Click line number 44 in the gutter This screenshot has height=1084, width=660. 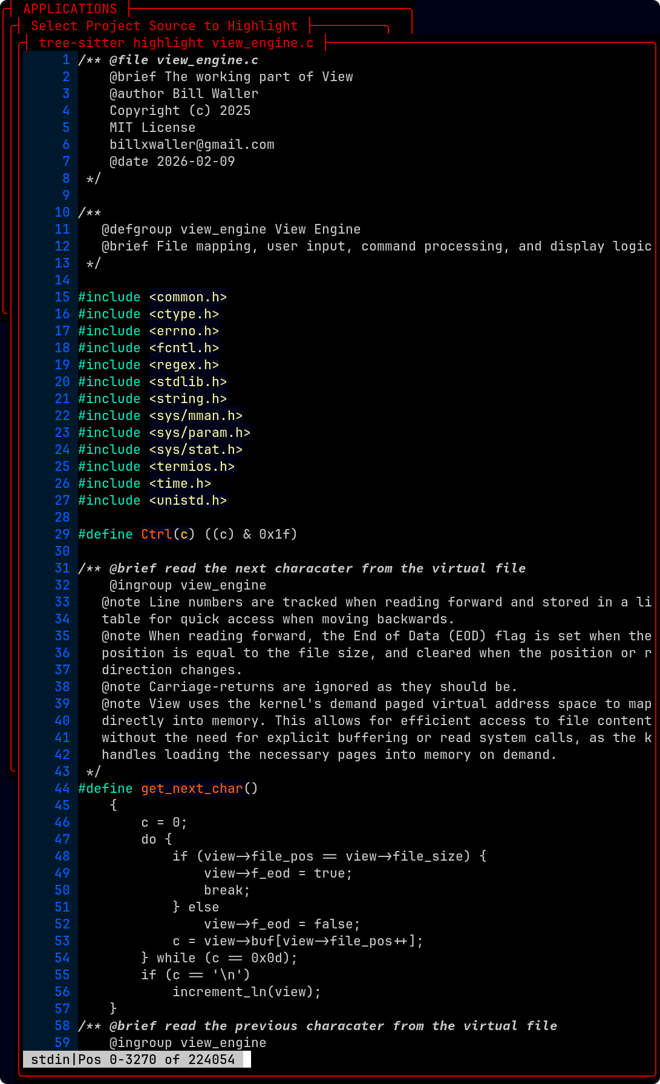click(62, 789)
